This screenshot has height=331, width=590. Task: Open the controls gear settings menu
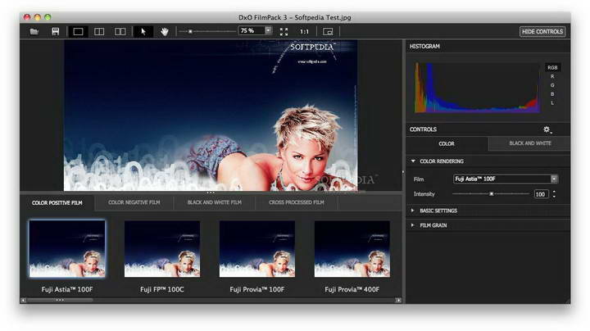tap(547, 129)
